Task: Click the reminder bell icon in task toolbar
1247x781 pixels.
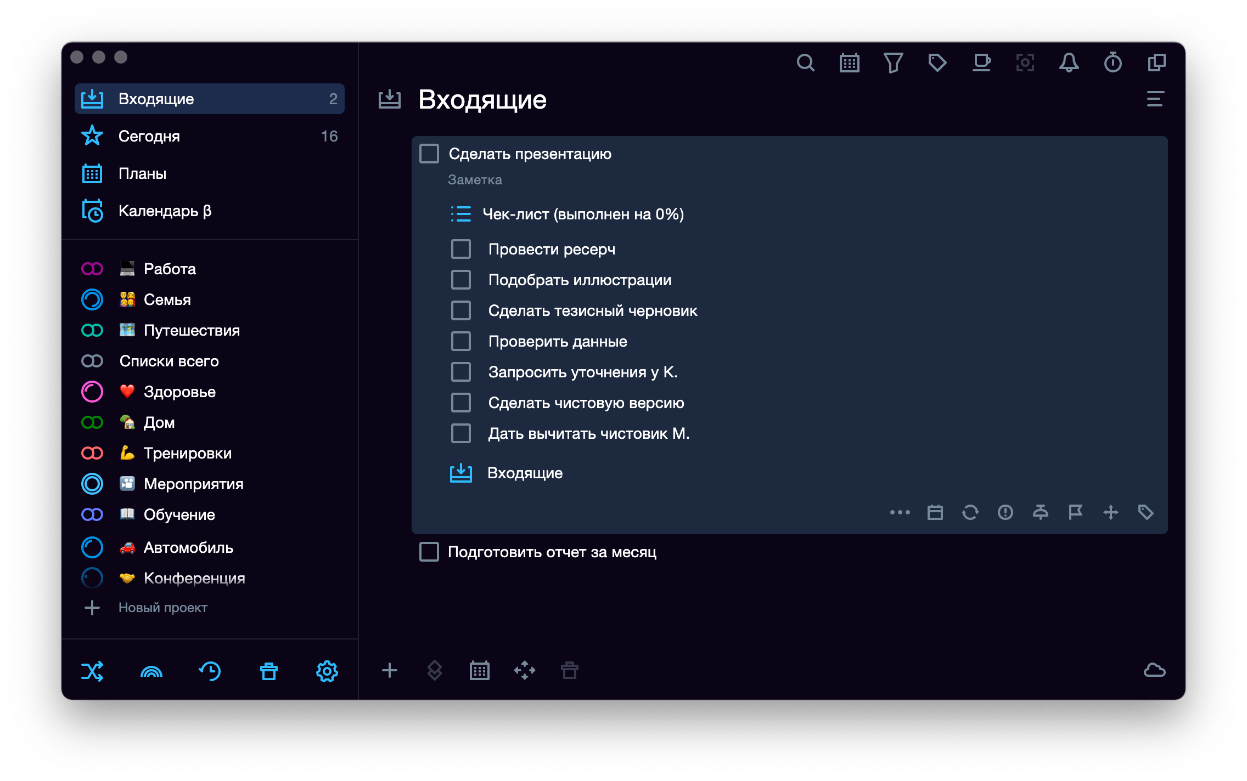Action: (1040, 512)
